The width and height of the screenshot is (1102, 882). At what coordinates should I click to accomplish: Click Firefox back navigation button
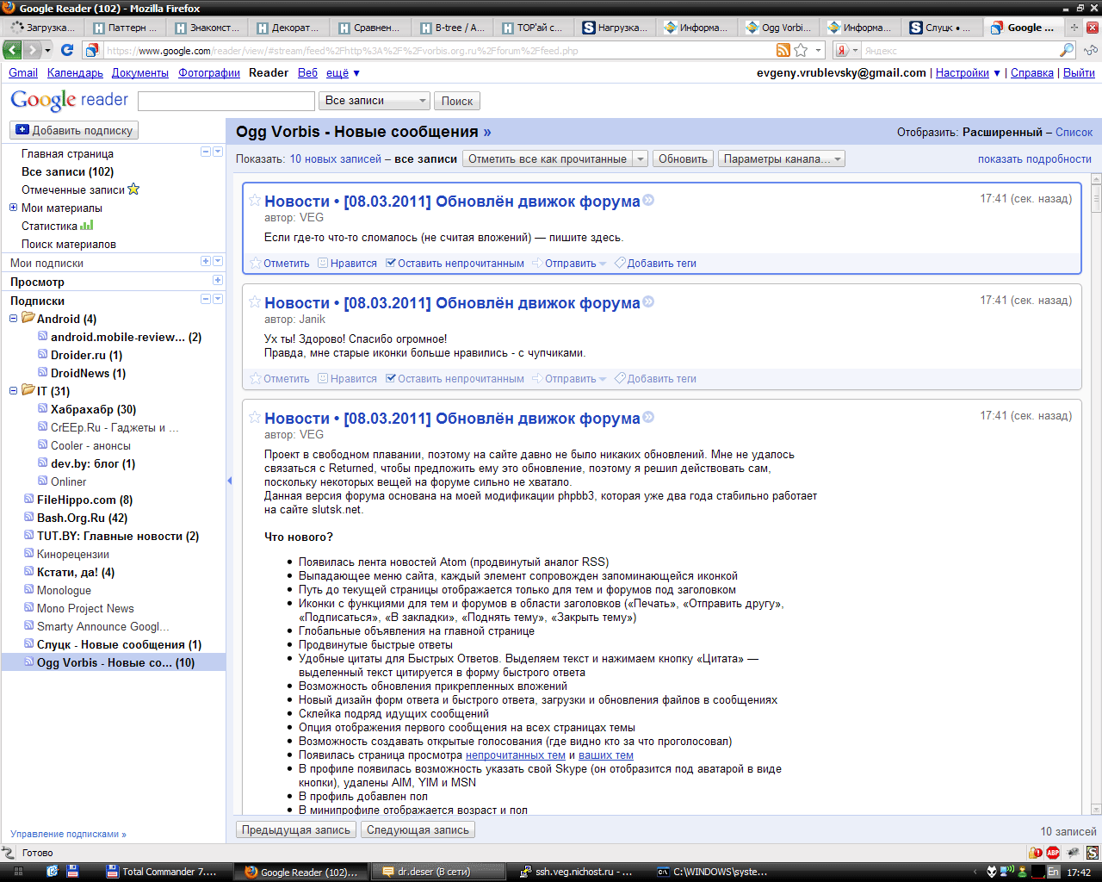(x=14, y=50)
